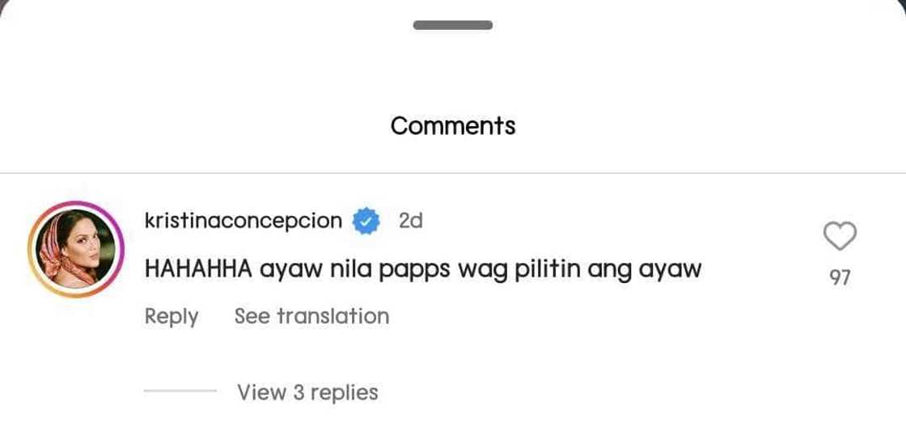Tap the word ang in the comment
Screen dimensions: 906x440
click(610, 269)
